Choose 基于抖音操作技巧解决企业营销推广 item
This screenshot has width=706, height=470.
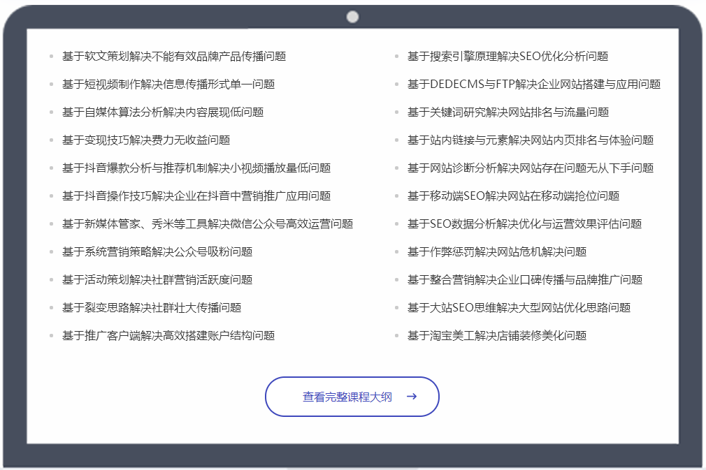196,196
